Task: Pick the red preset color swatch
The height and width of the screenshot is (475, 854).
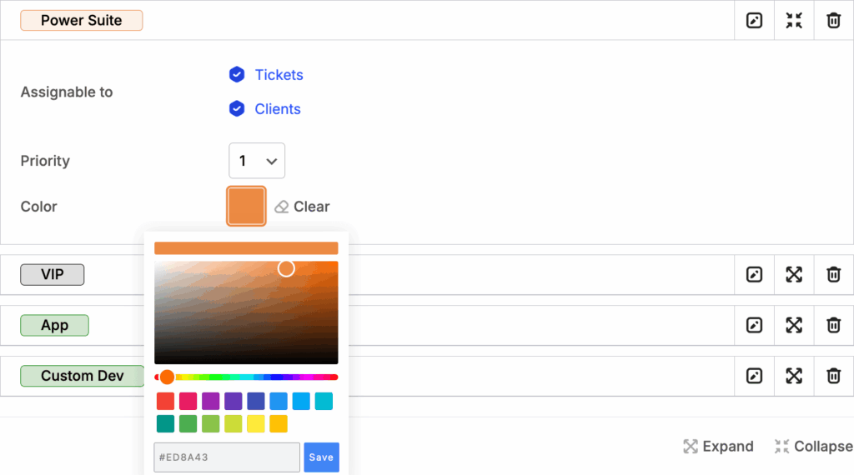Action: 165,402
